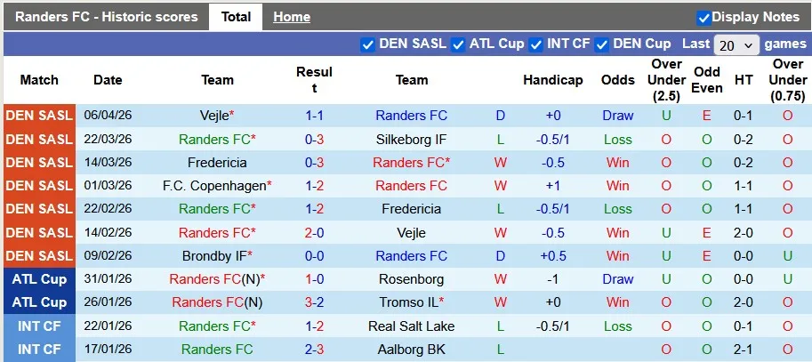The image size is (812, 362).
Task: Switch to the Total tab
Action: 236,17
